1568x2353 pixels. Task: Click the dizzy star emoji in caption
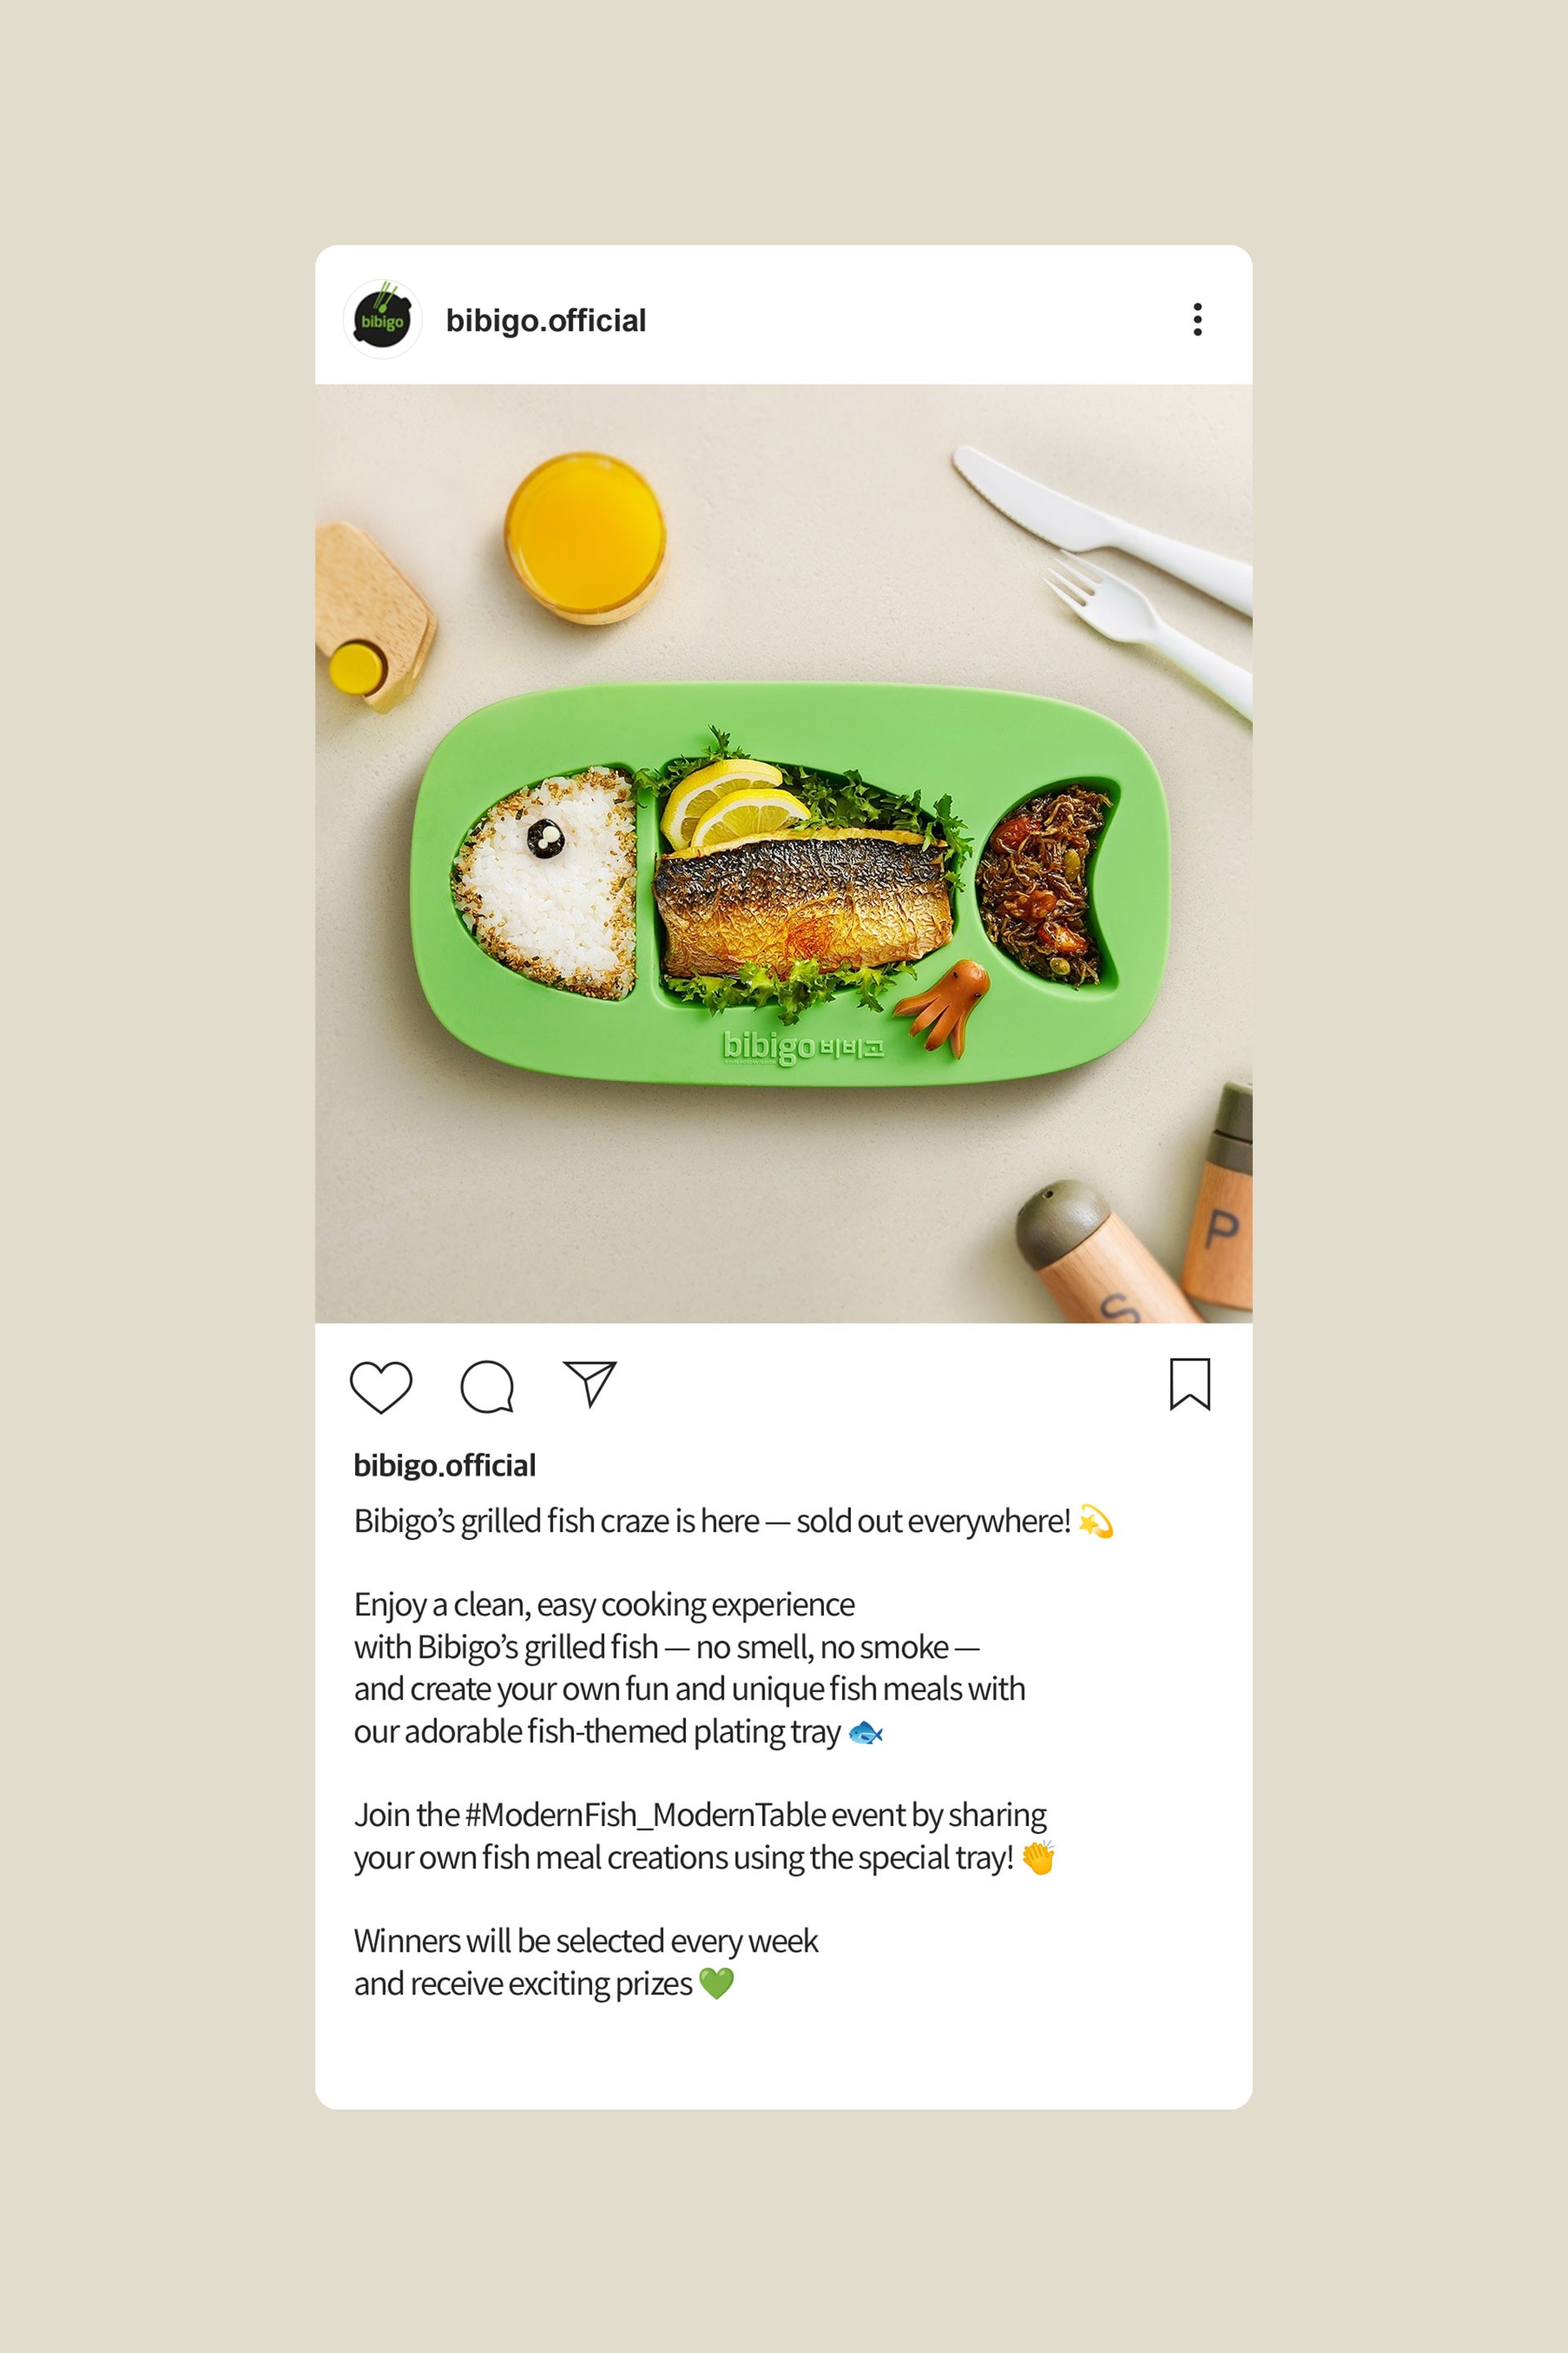point(1096,1521)
